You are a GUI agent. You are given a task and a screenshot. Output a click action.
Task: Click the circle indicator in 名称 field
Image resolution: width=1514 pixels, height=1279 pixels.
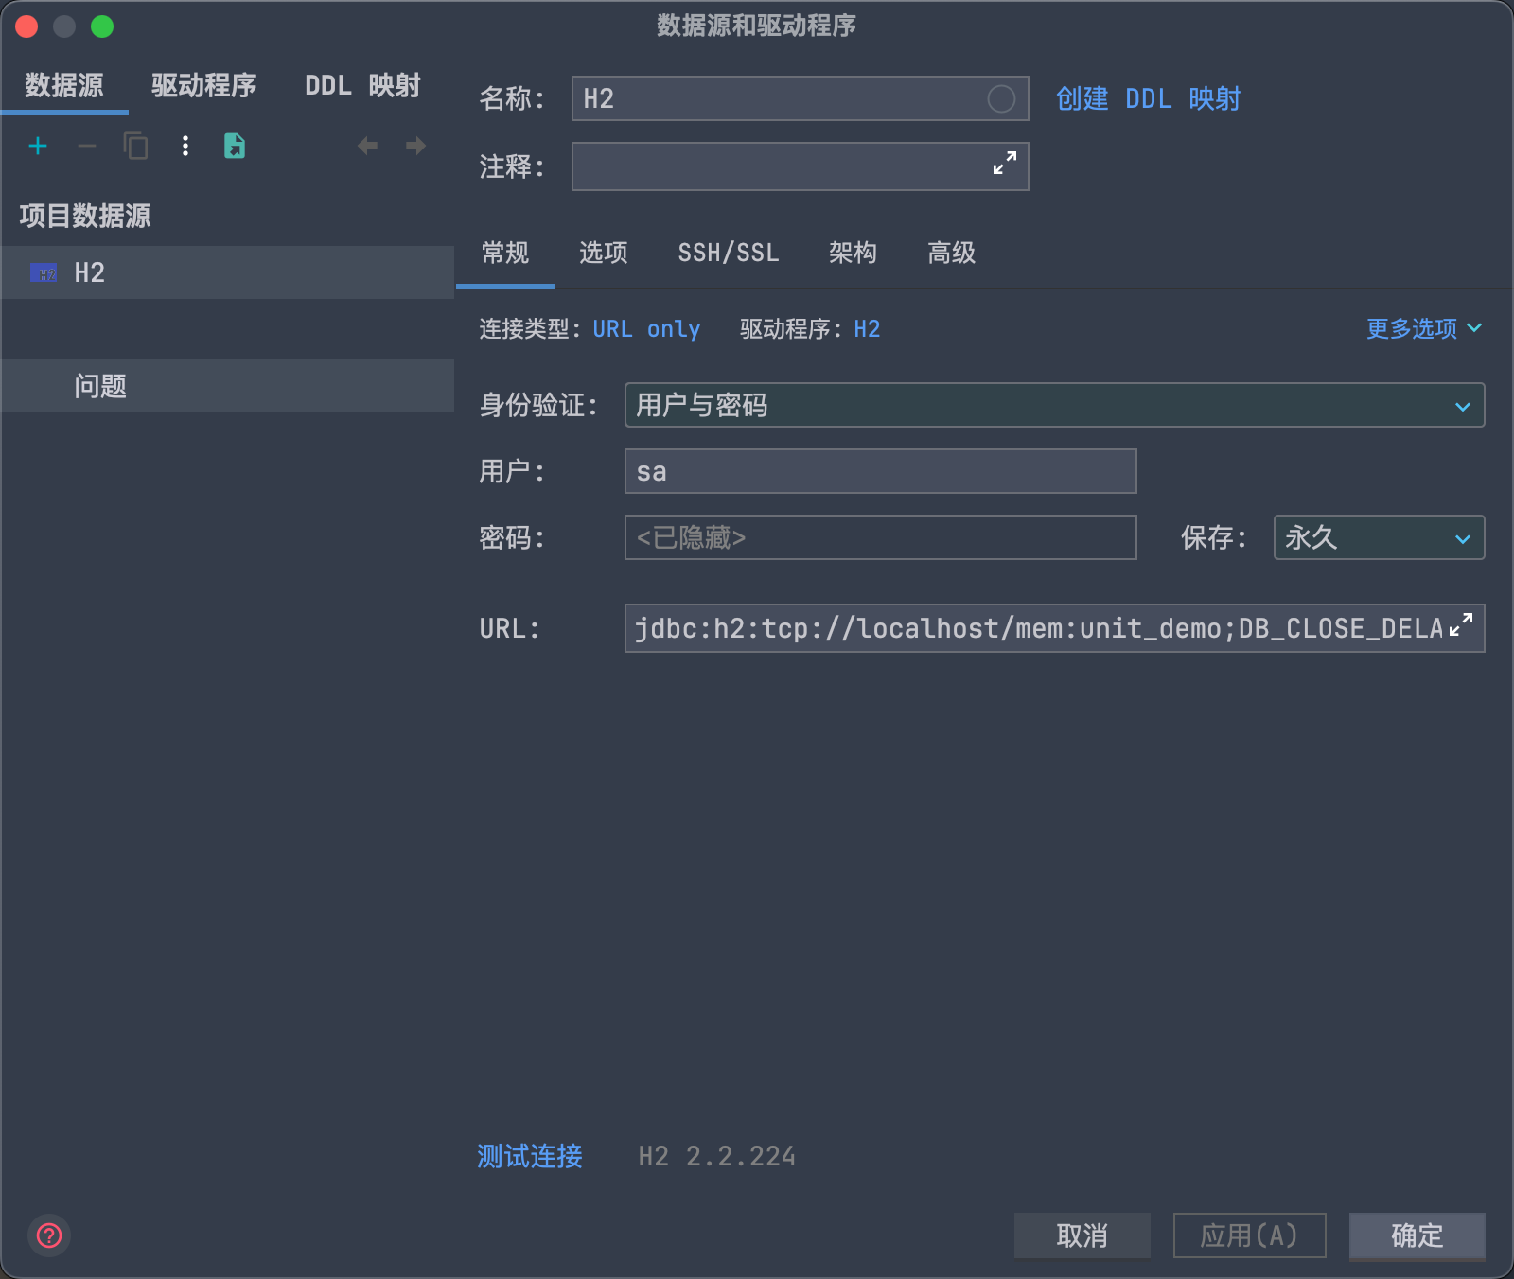1001,98
